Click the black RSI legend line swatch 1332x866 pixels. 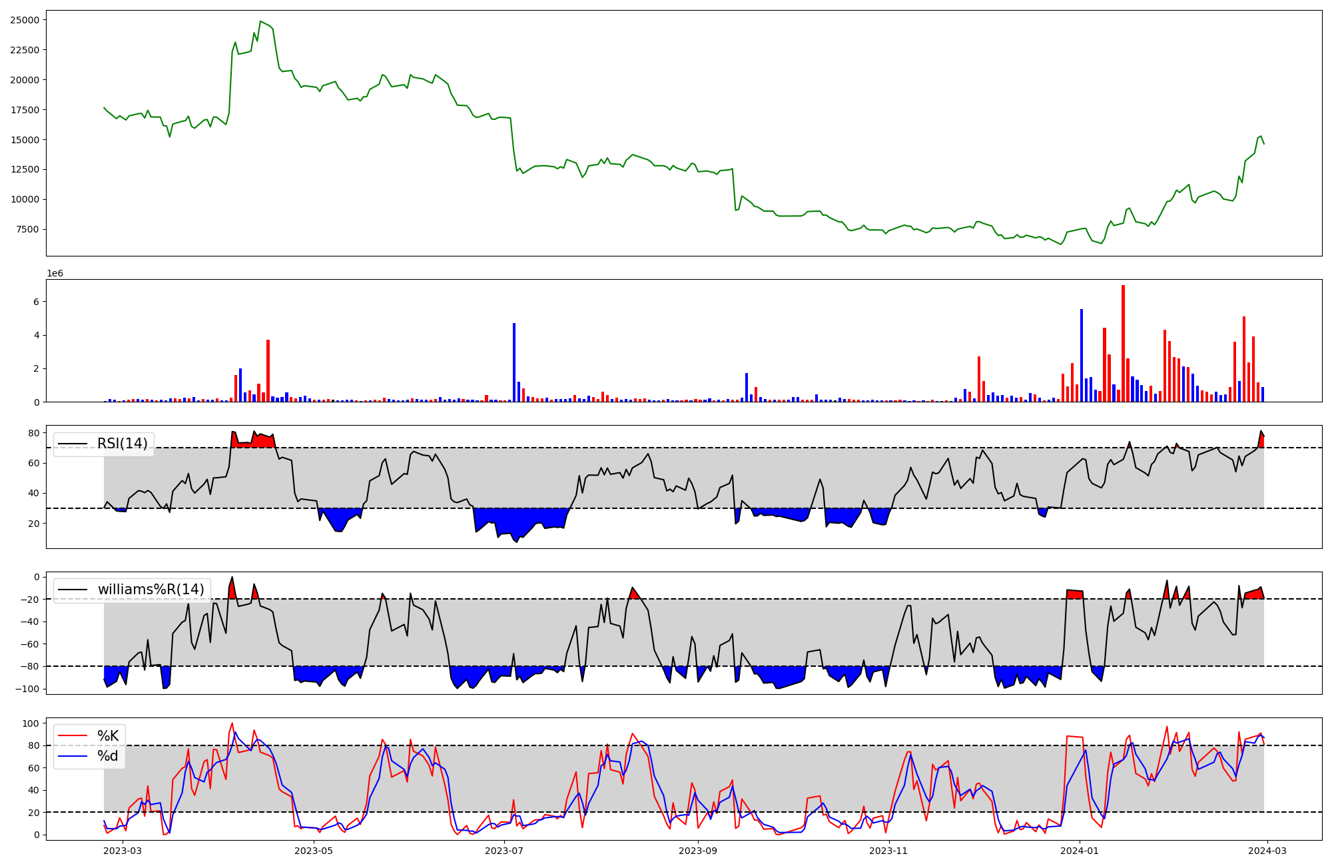coord(73,444)
